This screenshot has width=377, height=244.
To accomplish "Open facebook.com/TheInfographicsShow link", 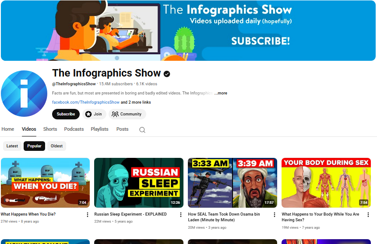I will click(86, 102).
